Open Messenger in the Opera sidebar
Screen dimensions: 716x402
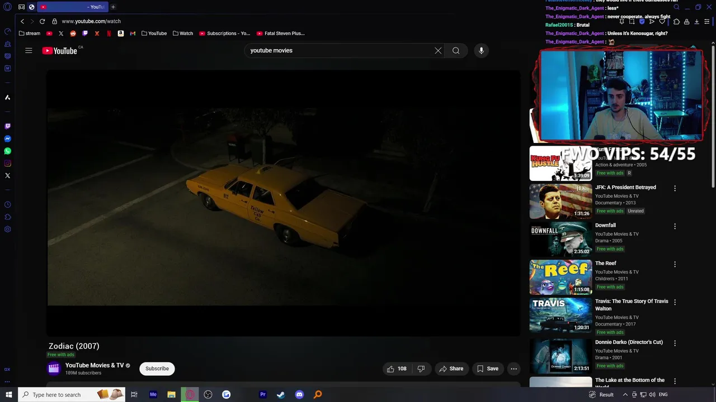7,138
